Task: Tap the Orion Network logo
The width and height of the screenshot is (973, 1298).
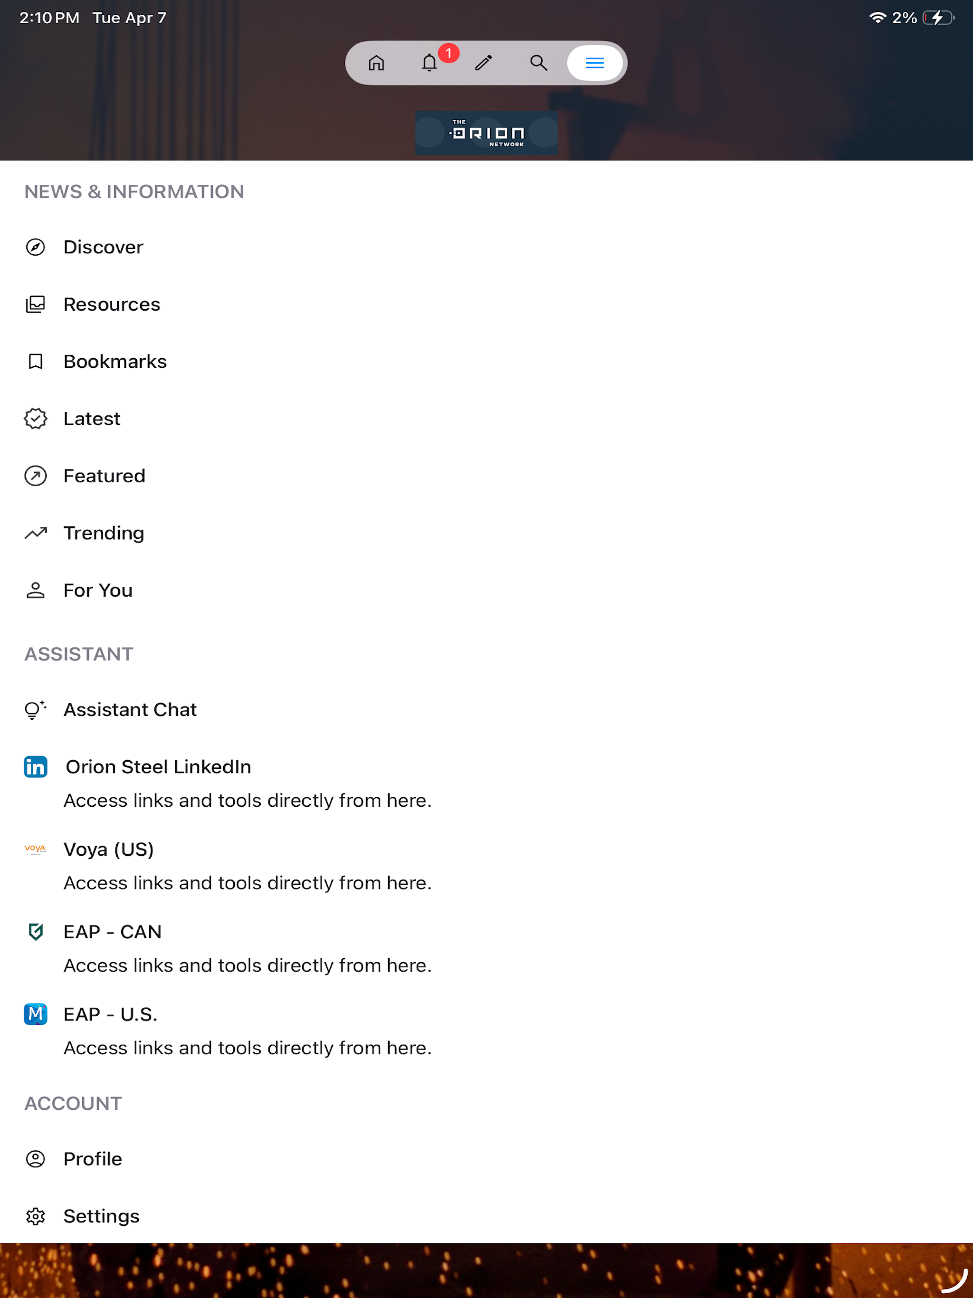Action: [x=486, y=133]
